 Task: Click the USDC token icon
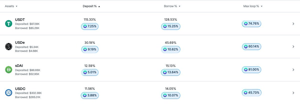pyautogui.click(x=9, y=93)
